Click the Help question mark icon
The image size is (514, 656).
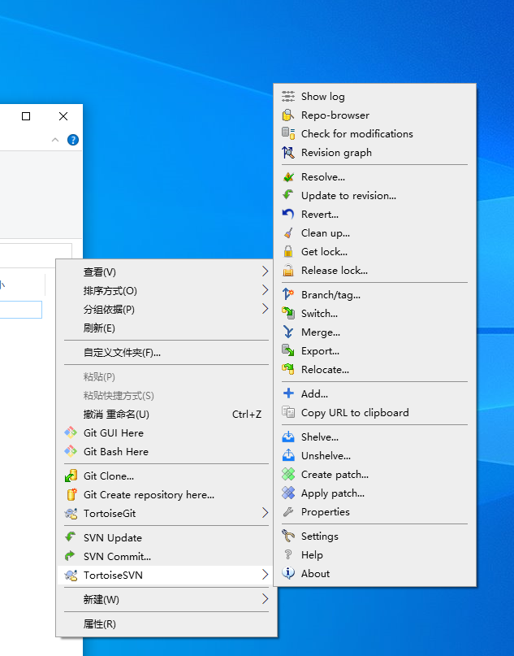coord(288,554)
